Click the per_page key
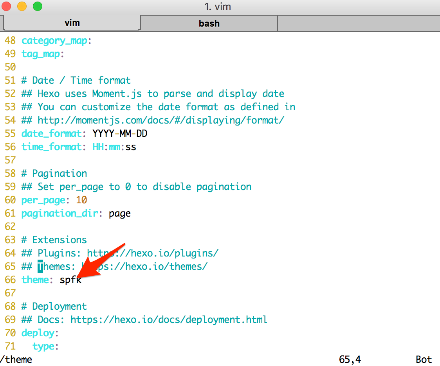Screen dimensions: 440x366 pos(43,200)
